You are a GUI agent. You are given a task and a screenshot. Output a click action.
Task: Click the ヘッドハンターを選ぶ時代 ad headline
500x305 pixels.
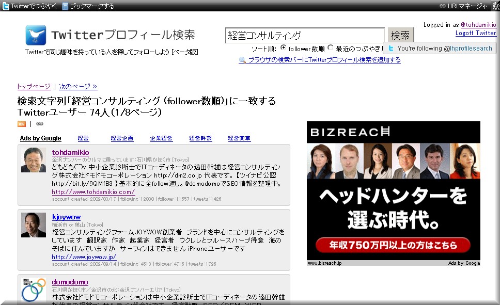pyautogui.click(x=393, y=208)
